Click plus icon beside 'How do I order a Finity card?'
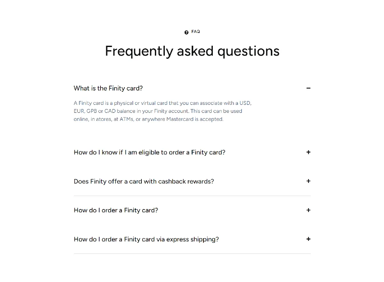The width and height of the screenshot is (384, 282). [x=308, y=210]
